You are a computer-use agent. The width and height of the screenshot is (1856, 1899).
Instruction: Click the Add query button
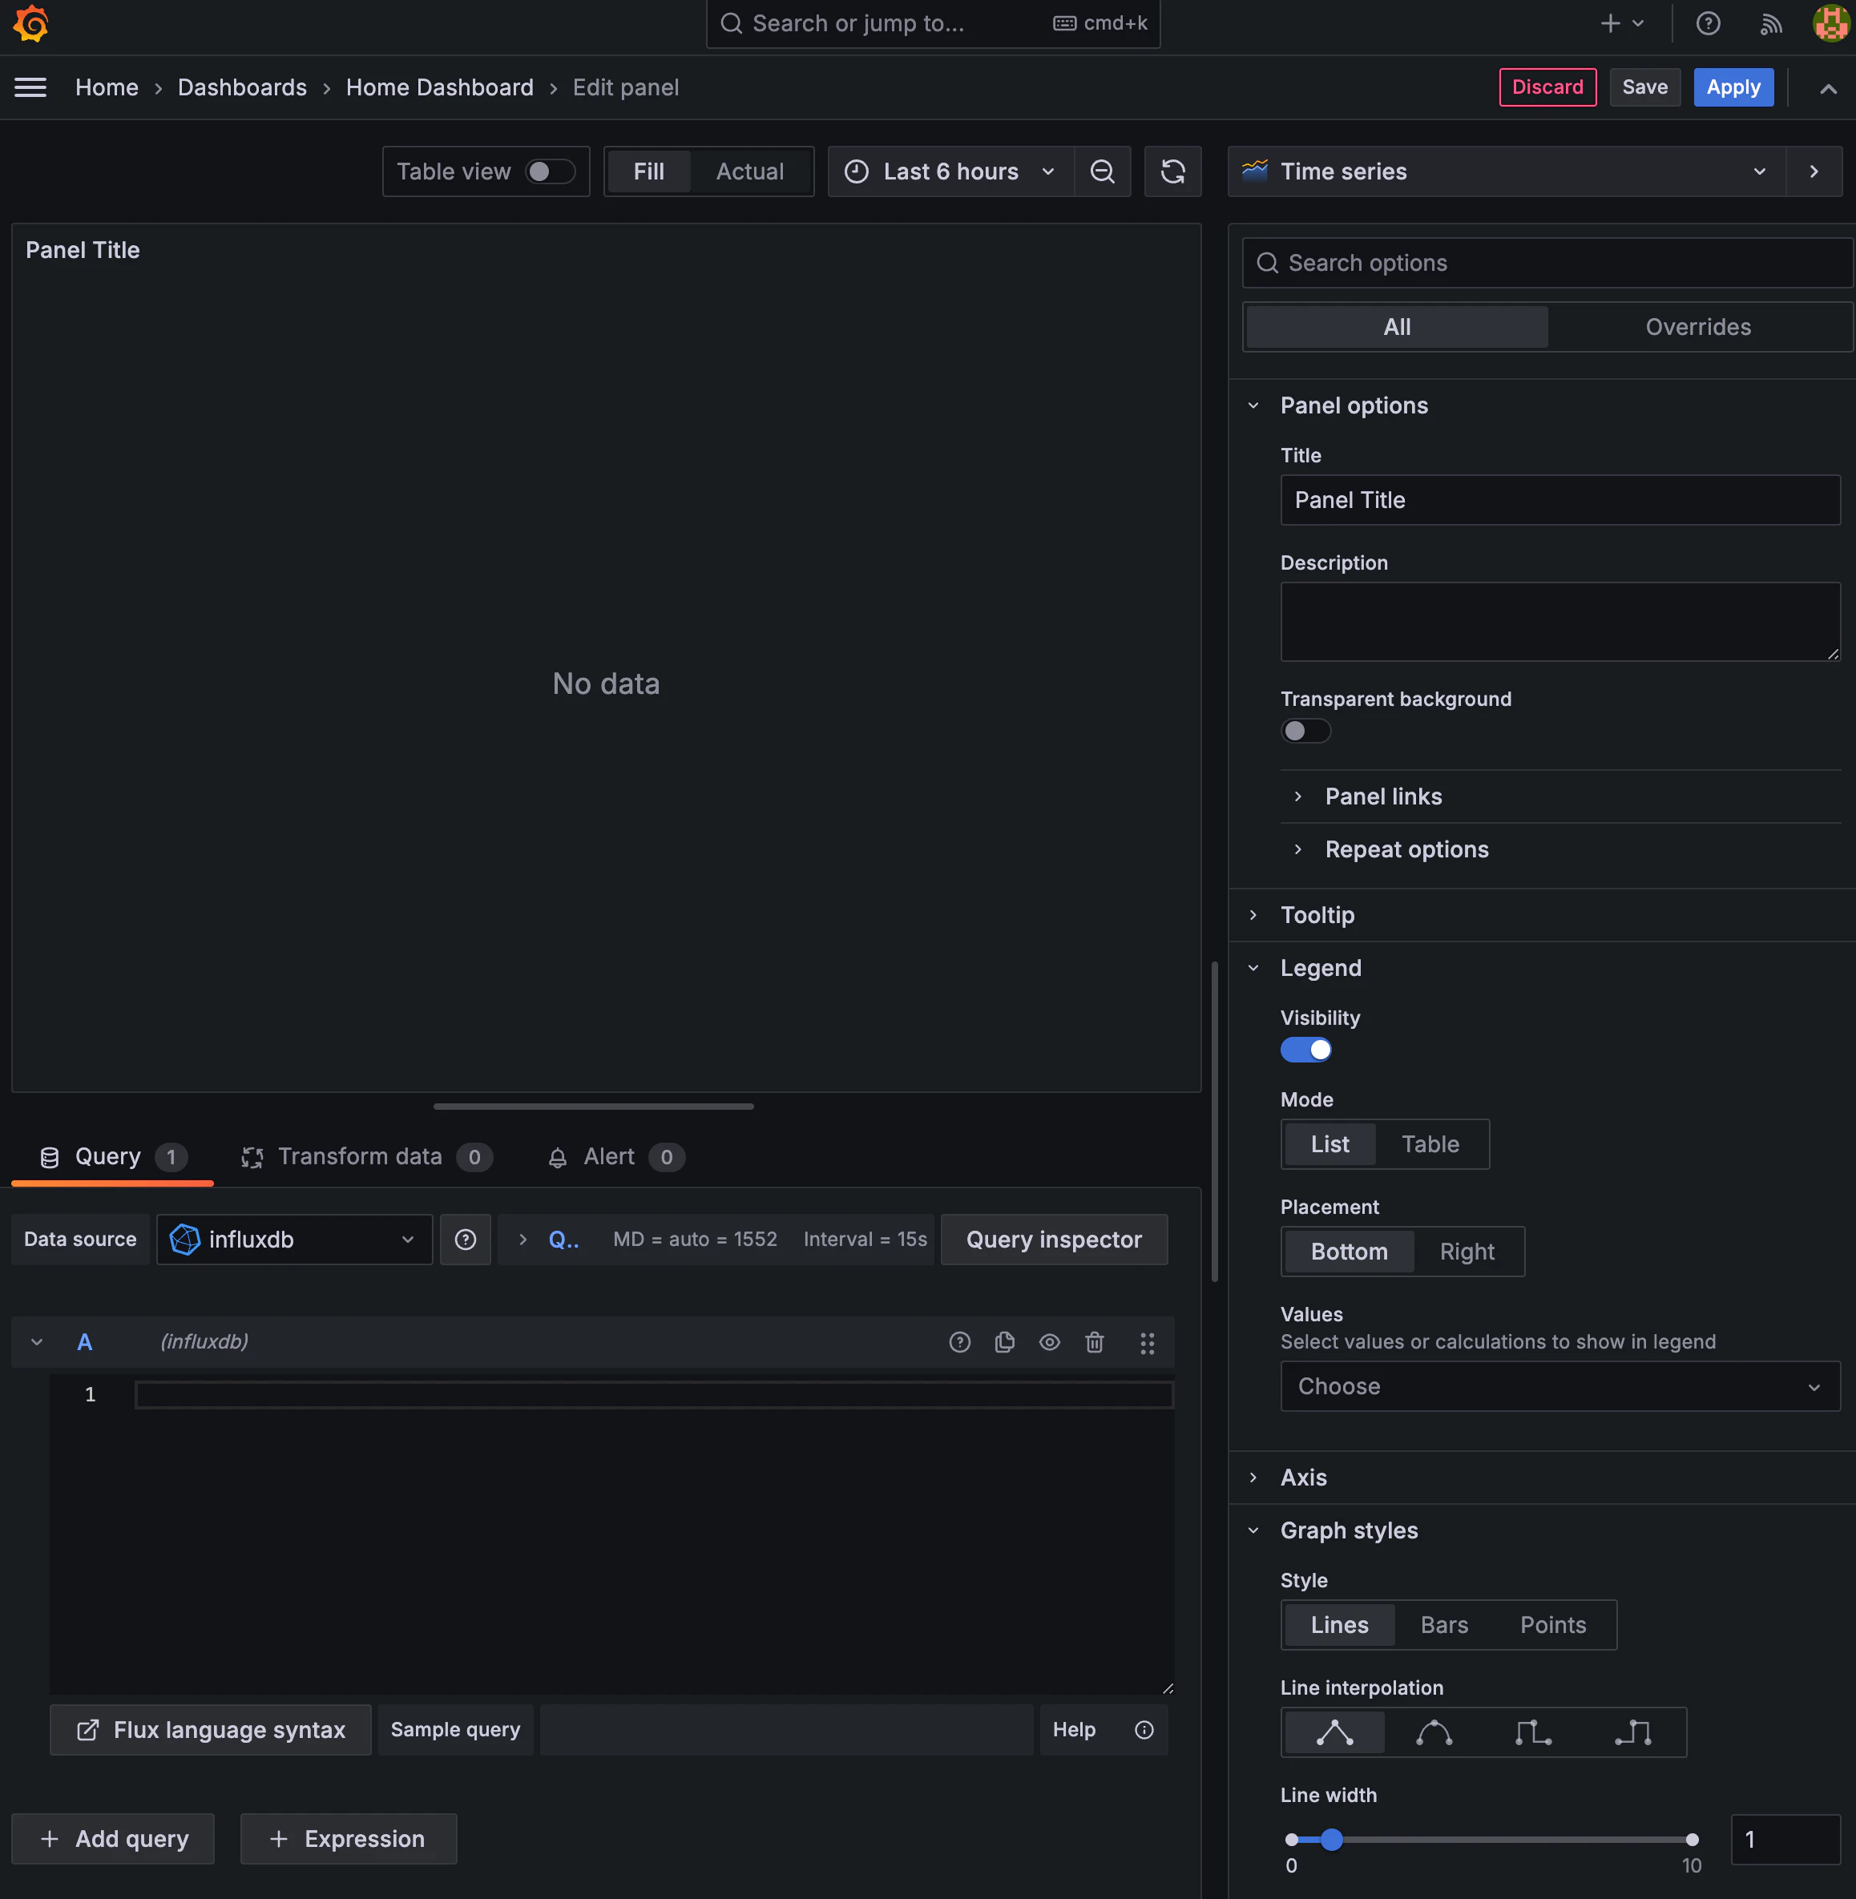pyautogui.click(x=113, y=1839)
